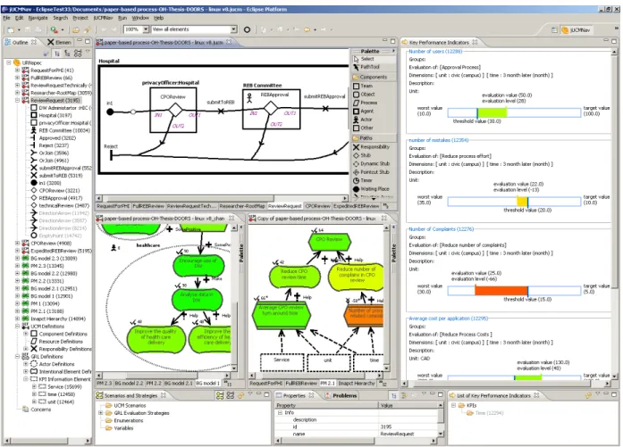Click Average CPO review turn-around time hexagon
Viewport: 623px width, 447px height.
tap(282, 315)
